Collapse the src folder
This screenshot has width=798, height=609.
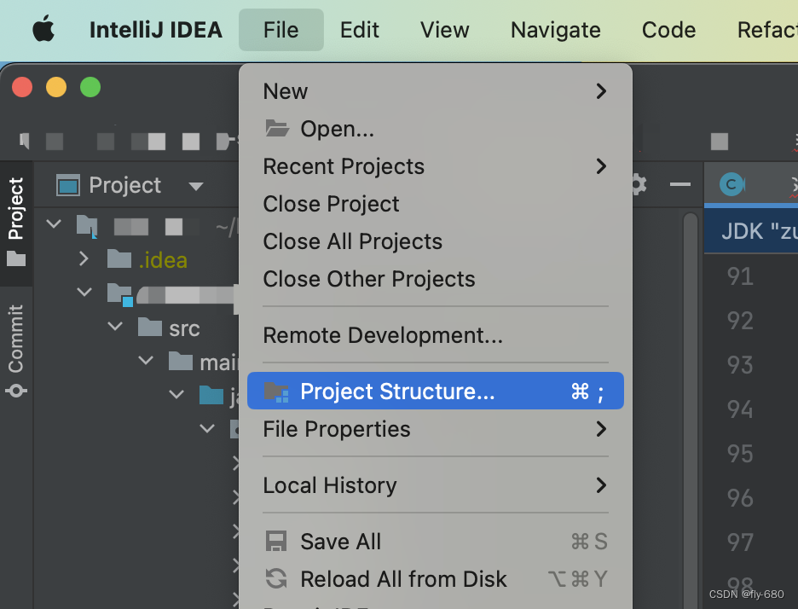[x=115, y=326]
